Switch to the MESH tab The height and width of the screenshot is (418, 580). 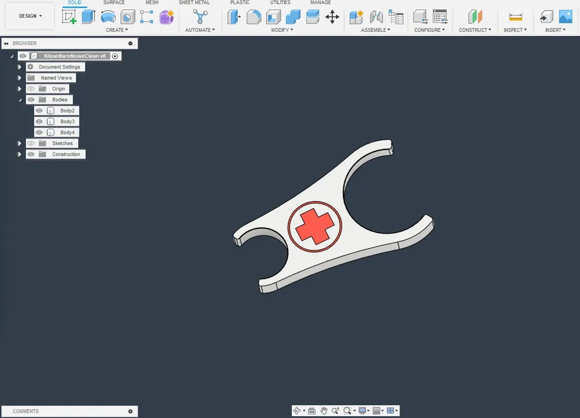pos(151,2)
